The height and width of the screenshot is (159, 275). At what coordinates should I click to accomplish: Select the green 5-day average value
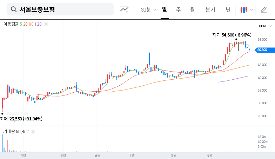point(21,24)
